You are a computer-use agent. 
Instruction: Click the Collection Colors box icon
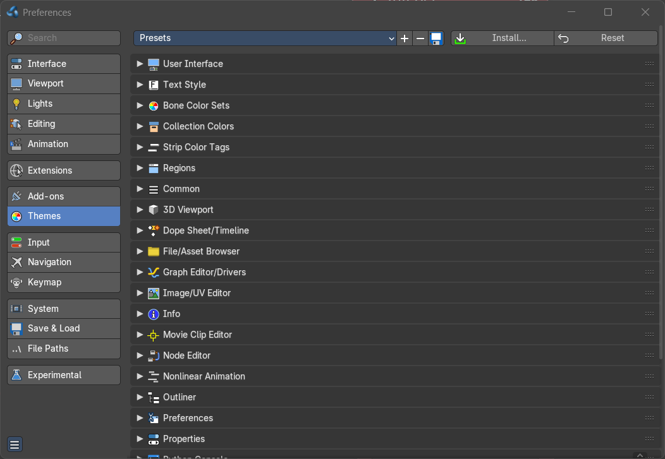[x=153, y=126]
